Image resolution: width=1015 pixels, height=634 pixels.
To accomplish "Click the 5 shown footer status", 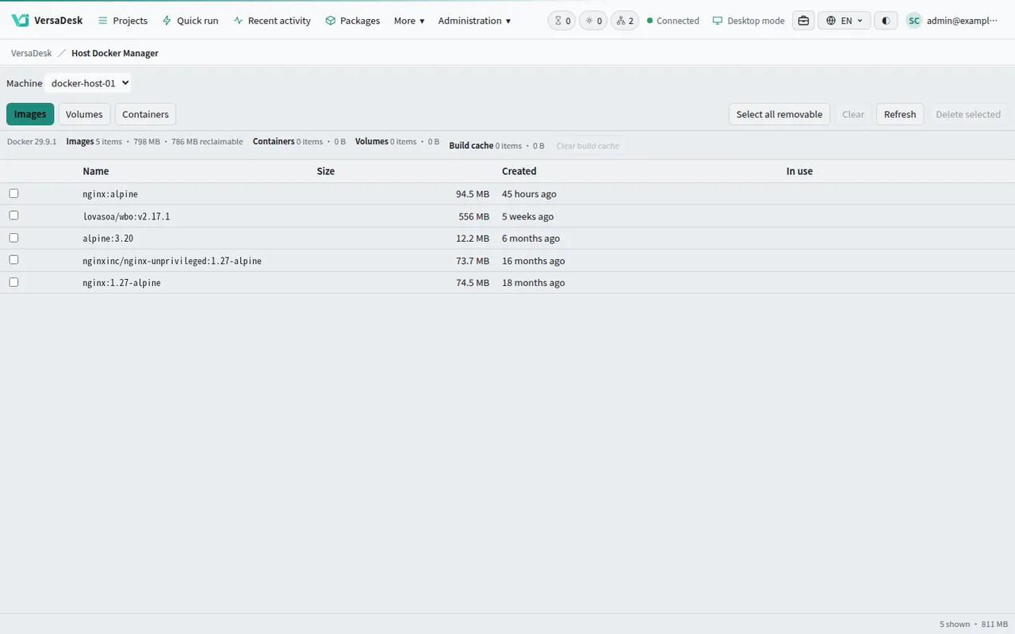I will click(x=955, y=624).
